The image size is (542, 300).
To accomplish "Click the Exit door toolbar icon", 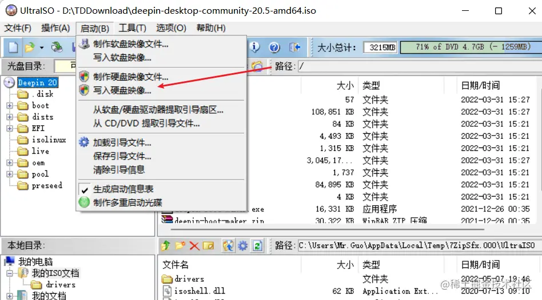I will coord(294,47).
